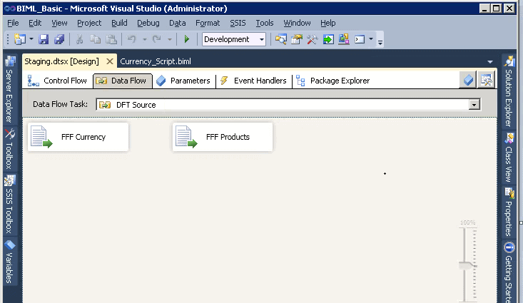Open the Server Explorer side panel
This screenshot has width=523, height=303.
pos(10,89)
